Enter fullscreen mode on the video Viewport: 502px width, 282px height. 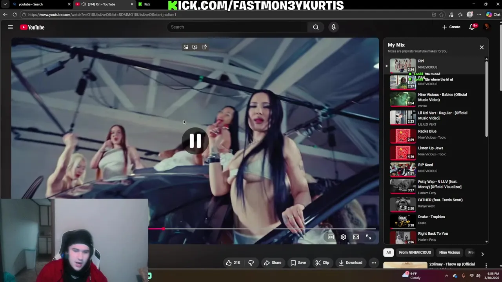click(x=369, y=237)
